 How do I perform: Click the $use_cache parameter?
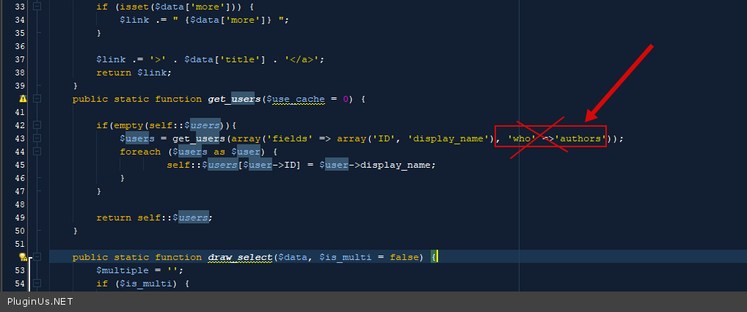(x=296, y=99)
